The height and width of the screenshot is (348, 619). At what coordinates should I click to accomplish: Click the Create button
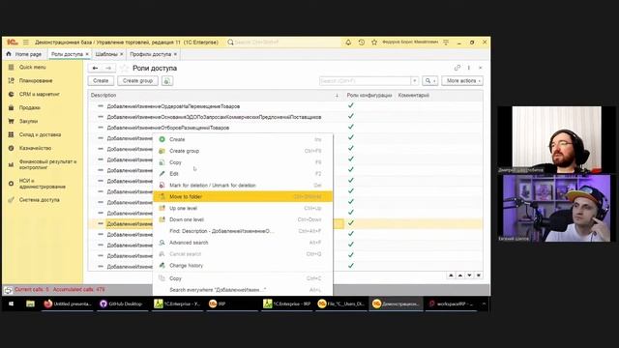[101, 81]
